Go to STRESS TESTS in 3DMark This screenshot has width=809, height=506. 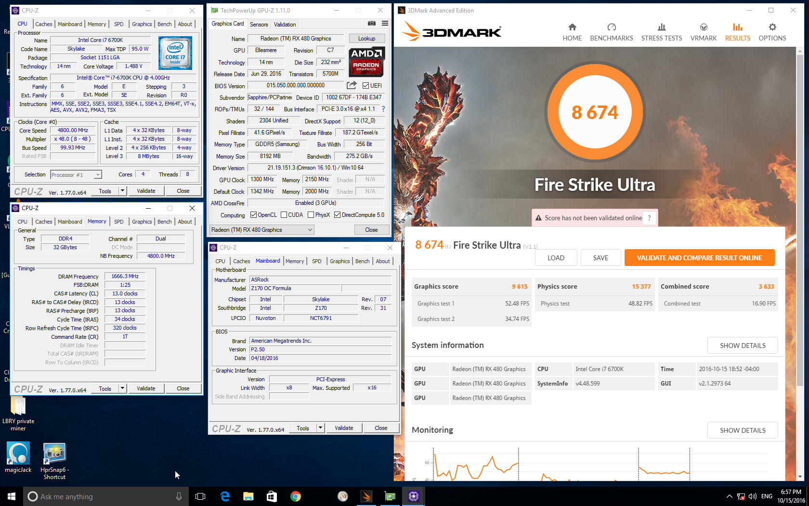coord(662,32)
